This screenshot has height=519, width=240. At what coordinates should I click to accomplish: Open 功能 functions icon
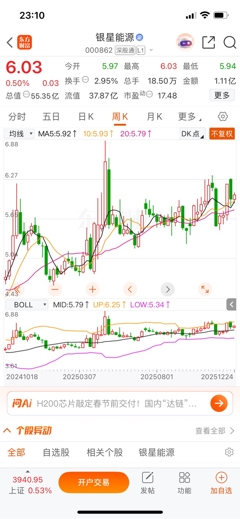[184, 483]
